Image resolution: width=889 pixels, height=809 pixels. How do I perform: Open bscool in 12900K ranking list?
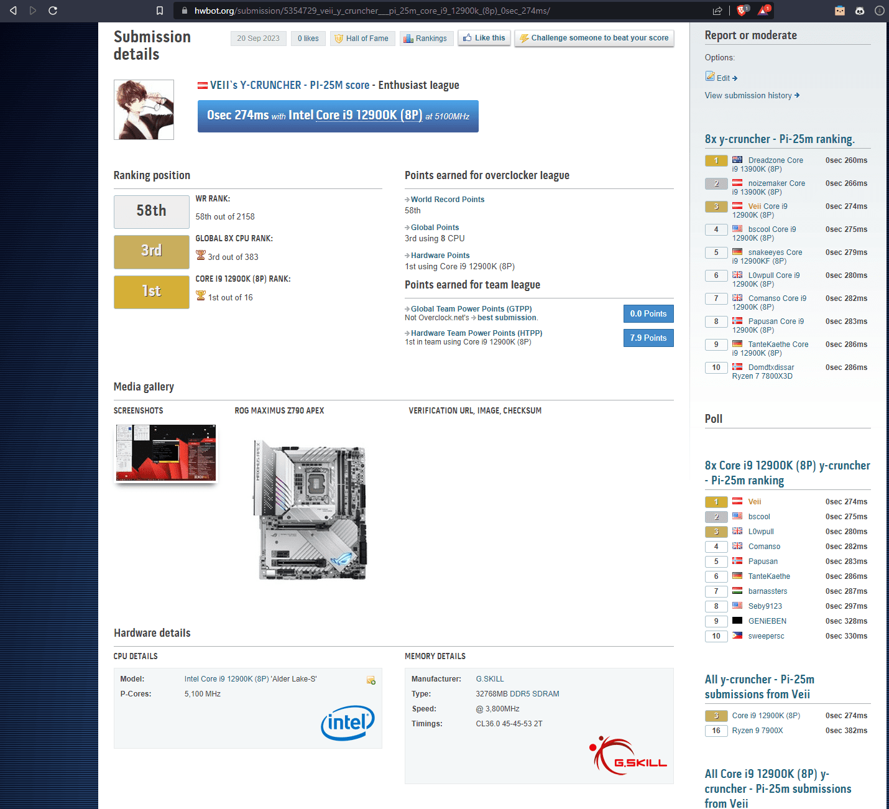coord(759,517)
